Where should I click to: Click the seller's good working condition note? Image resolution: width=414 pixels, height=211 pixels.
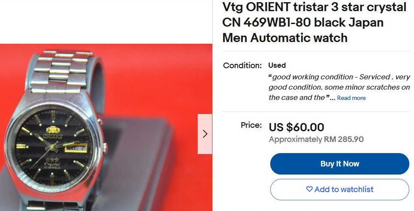coord(339,87)
